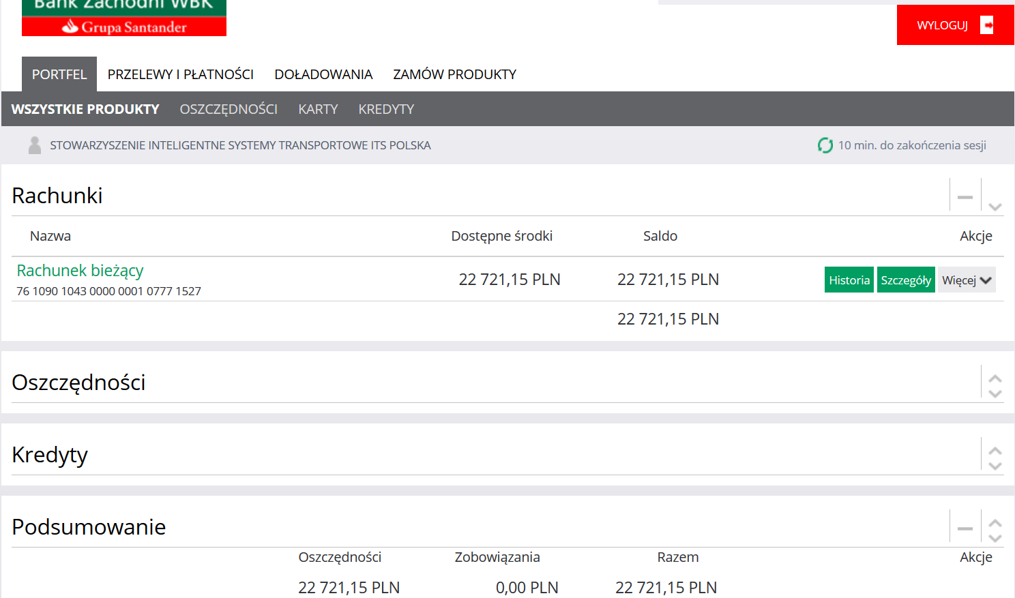Screen dimensions: 1015x598
Task: Click the Razem 22 721,15 PLN value in Podsumowanie
Action: tap(666, 588)
